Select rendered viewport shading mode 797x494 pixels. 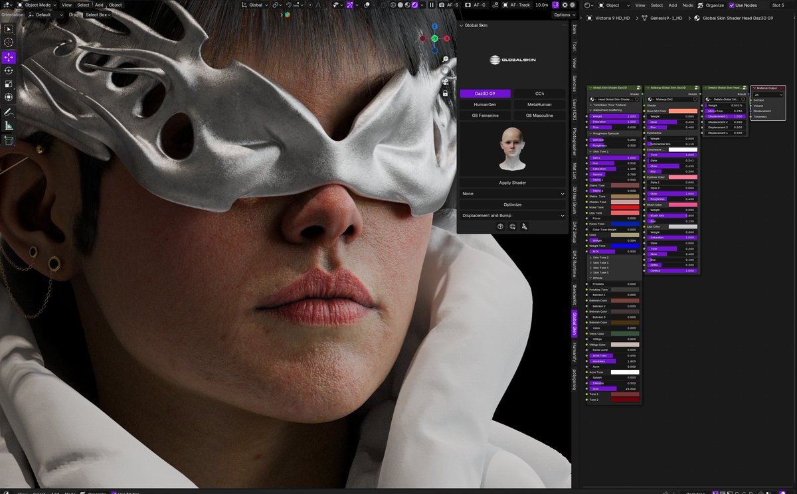415,5
